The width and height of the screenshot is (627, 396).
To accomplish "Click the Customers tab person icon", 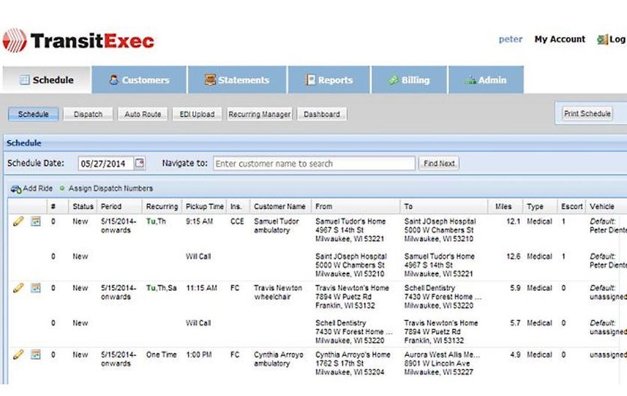I will (114, 79).
